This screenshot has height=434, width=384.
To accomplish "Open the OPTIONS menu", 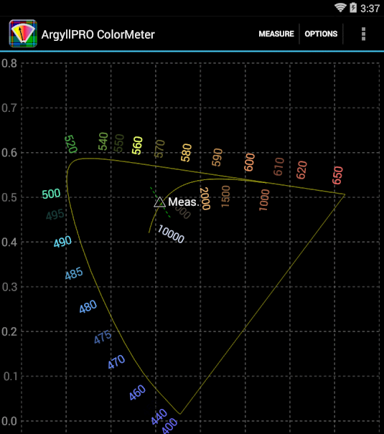I will [321, 34].
